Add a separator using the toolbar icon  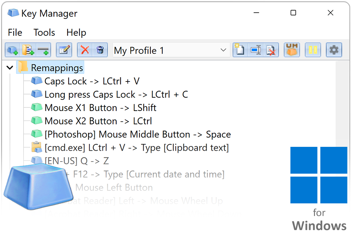click(43, 50)
